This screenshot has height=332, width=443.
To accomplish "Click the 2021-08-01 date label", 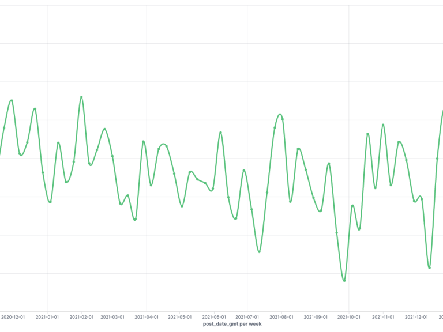I will 281,317.
